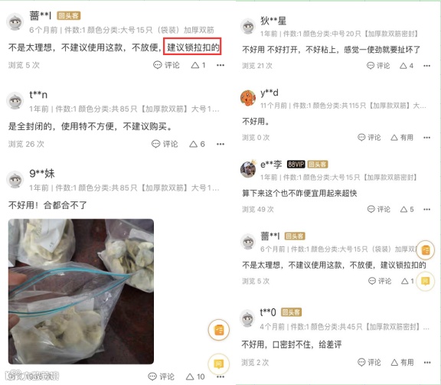Open the dumpling bags review photo
The height and width of the screenshot is (385, 441).
[x=81, y=292]
